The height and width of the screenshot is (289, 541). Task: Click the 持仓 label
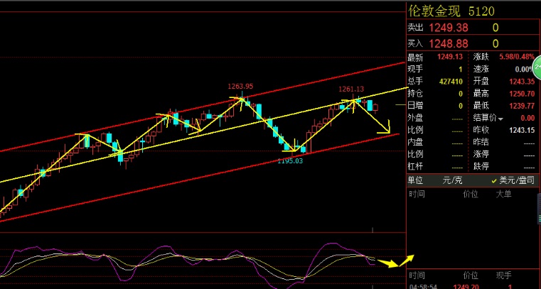tap(415, 93)
